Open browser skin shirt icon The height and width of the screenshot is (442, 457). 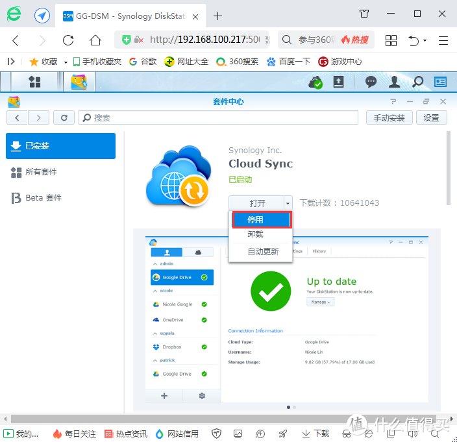pyautogui.click(x=364, y=14)
